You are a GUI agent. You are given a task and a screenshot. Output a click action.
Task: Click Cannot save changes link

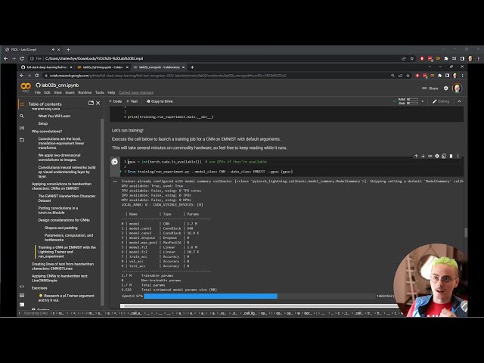pyautogui.click(x=136, y=92)
